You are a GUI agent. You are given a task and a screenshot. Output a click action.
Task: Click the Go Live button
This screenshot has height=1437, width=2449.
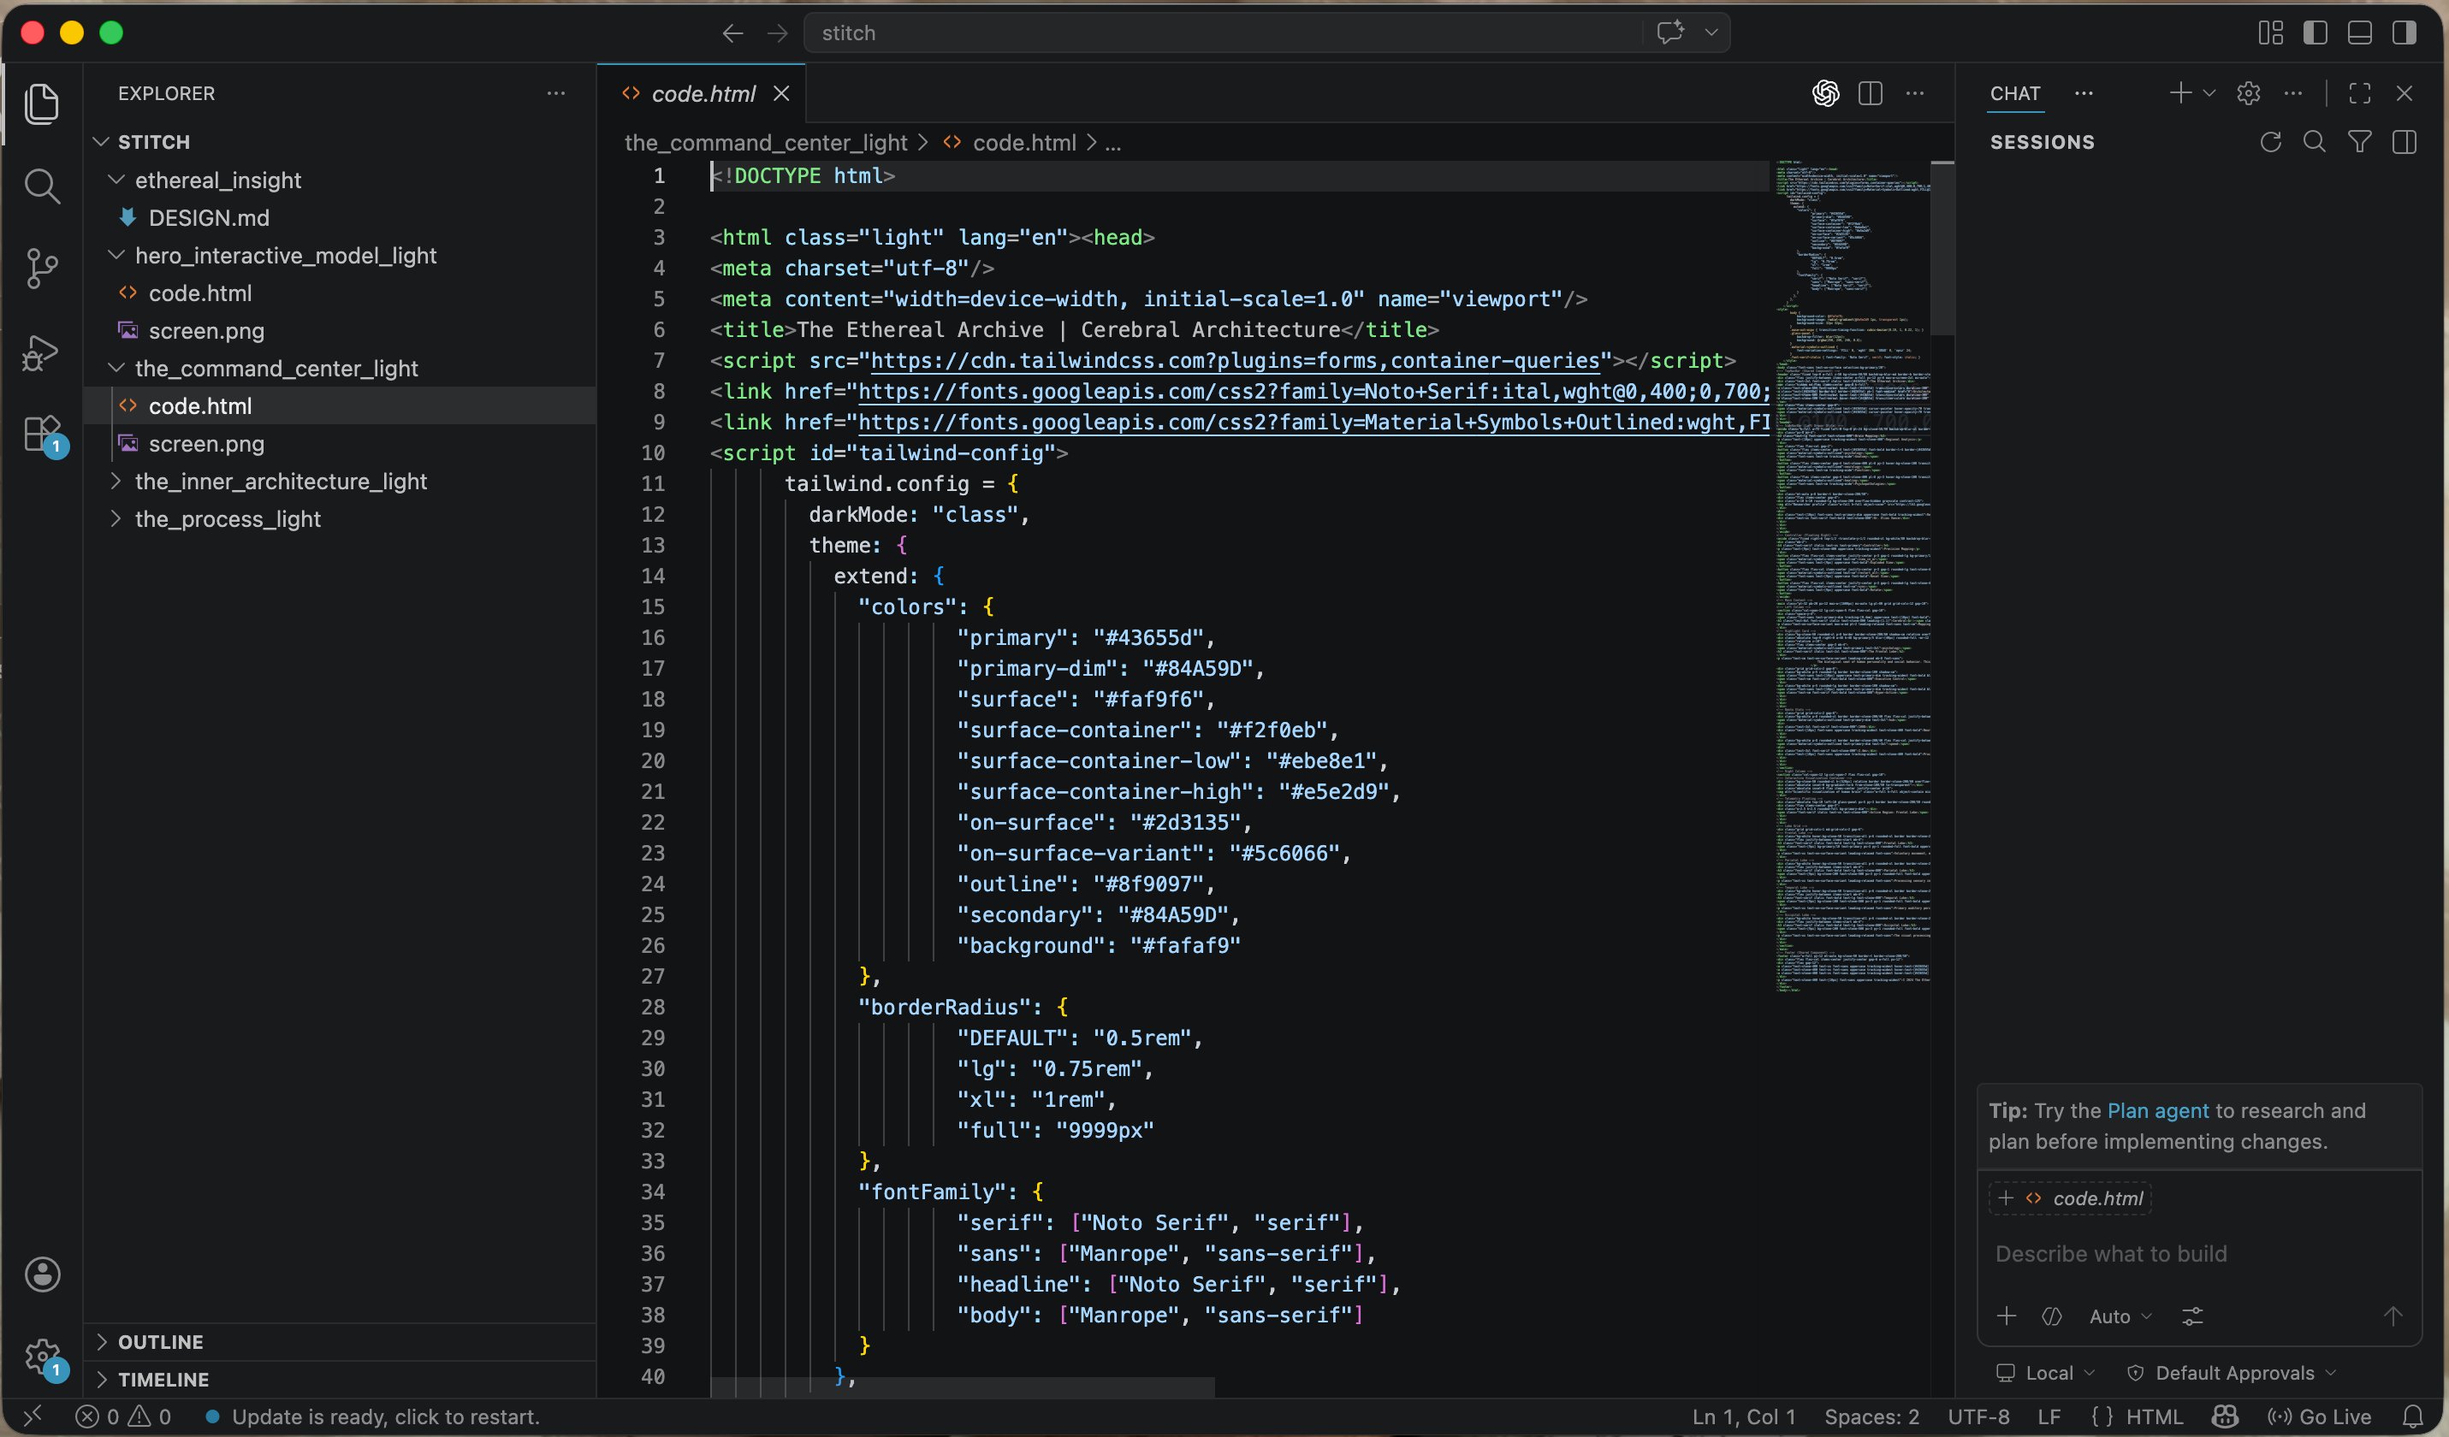(x=2319, y=1416)
